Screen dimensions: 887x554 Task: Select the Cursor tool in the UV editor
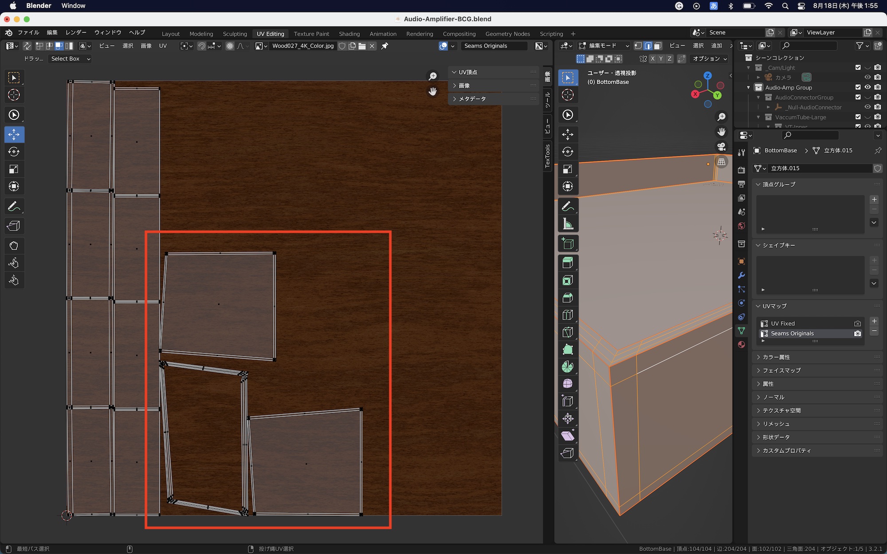coord(14,94)
